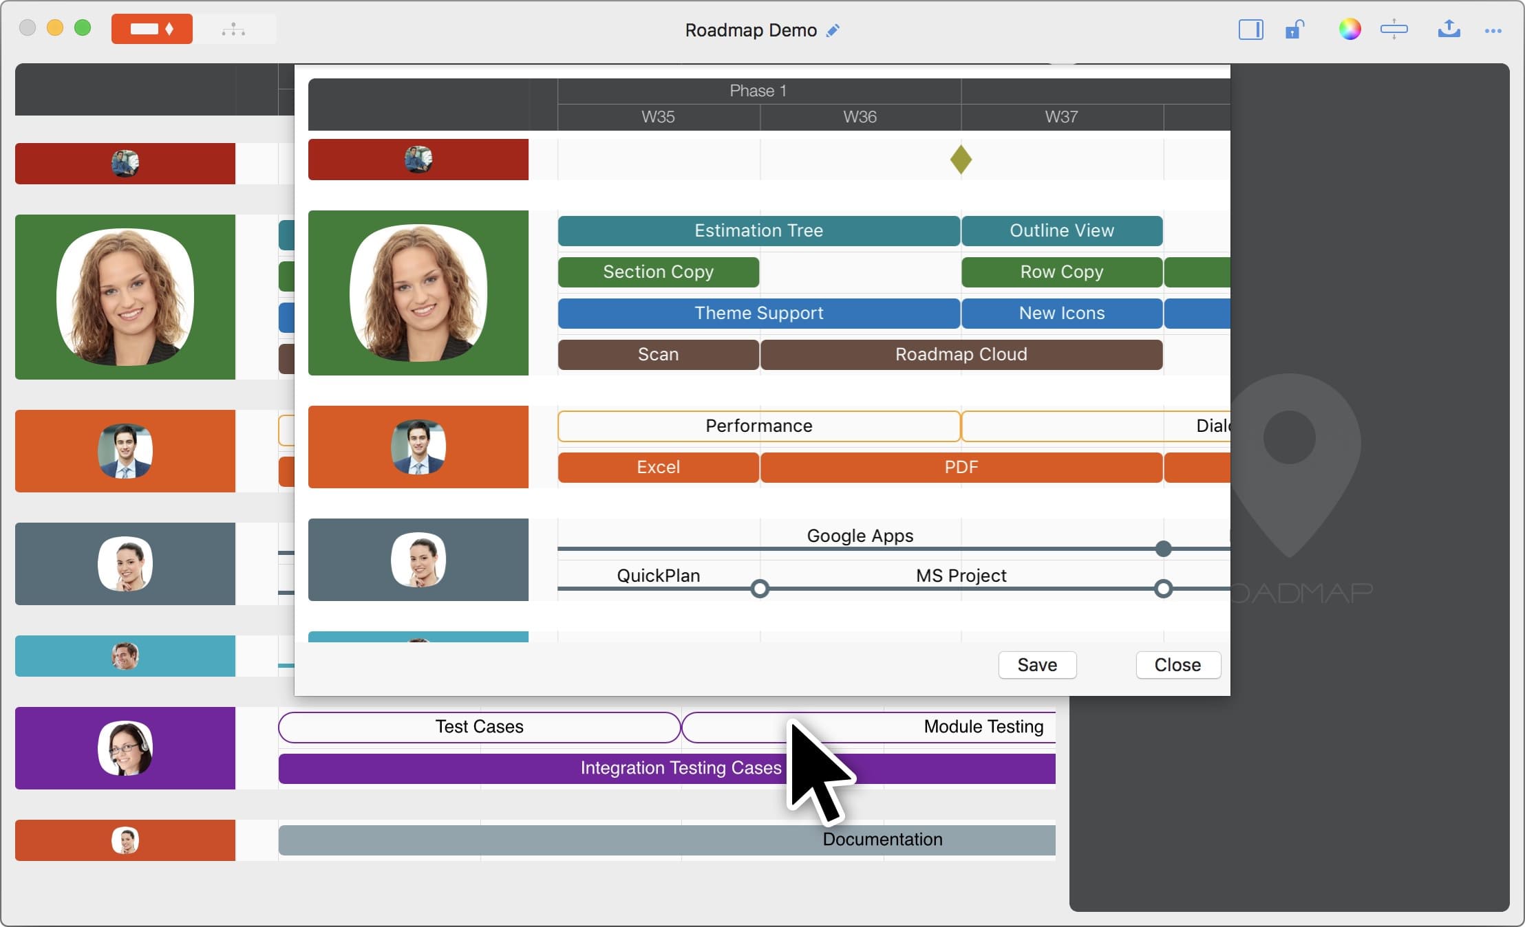The width and height of the screenshot is (1525, 927).
Task: Select the purple row headset avatar
Action: [125, 748]
